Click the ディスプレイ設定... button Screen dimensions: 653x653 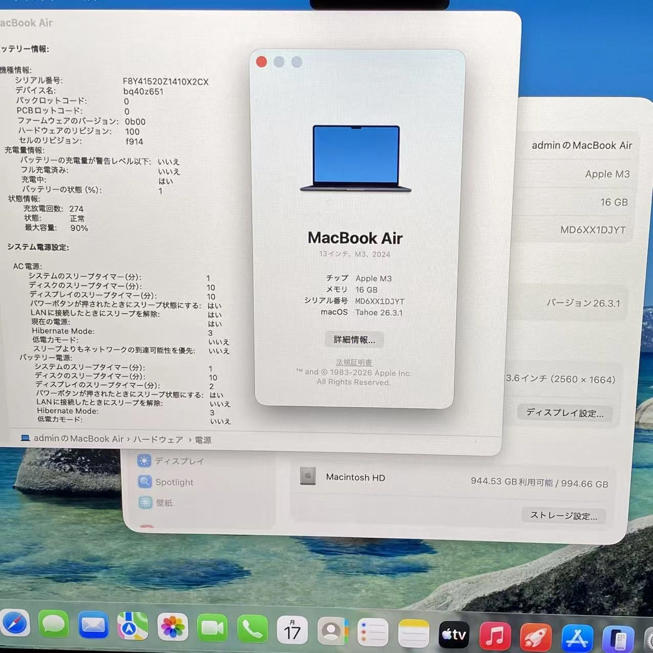point(565,413)
